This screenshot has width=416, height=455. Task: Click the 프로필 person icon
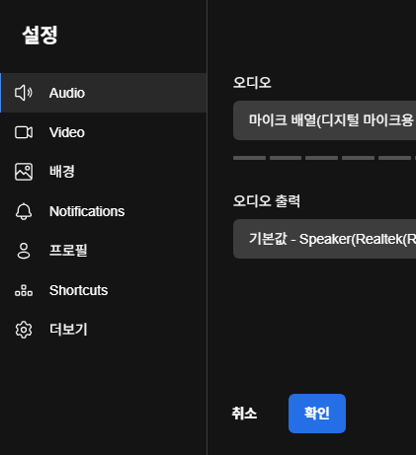pos(24,251)
